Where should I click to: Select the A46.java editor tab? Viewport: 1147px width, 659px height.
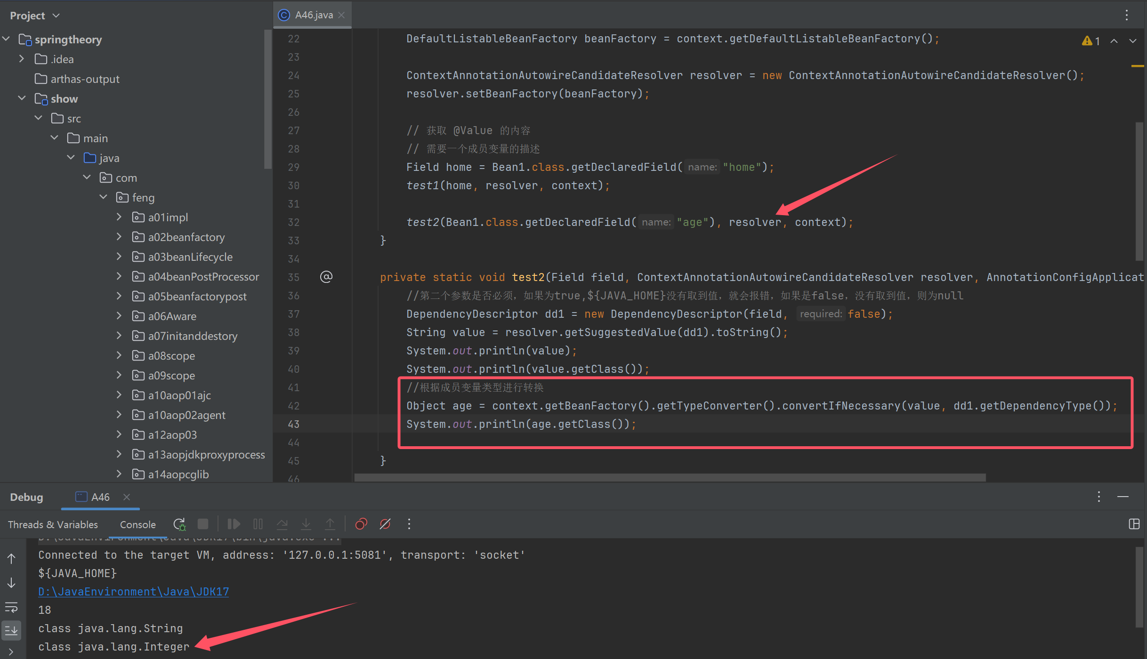click(314, 15)
